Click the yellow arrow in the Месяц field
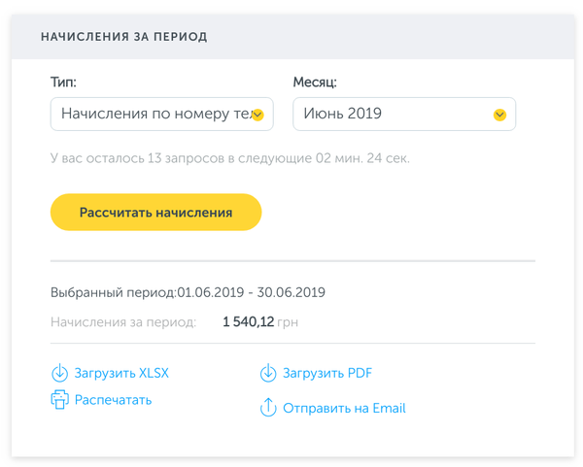Viewport: 583px width, 467px height. (499, 115)
